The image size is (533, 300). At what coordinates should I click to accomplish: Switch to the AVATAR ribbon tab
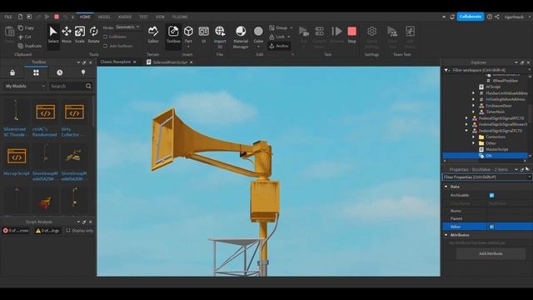point(125,17)
